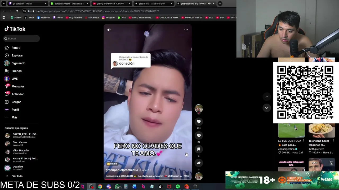This screenshot has width=339, height=190.
Task: Reload the page
Action: pyautogui.click(x=17, y=11)
